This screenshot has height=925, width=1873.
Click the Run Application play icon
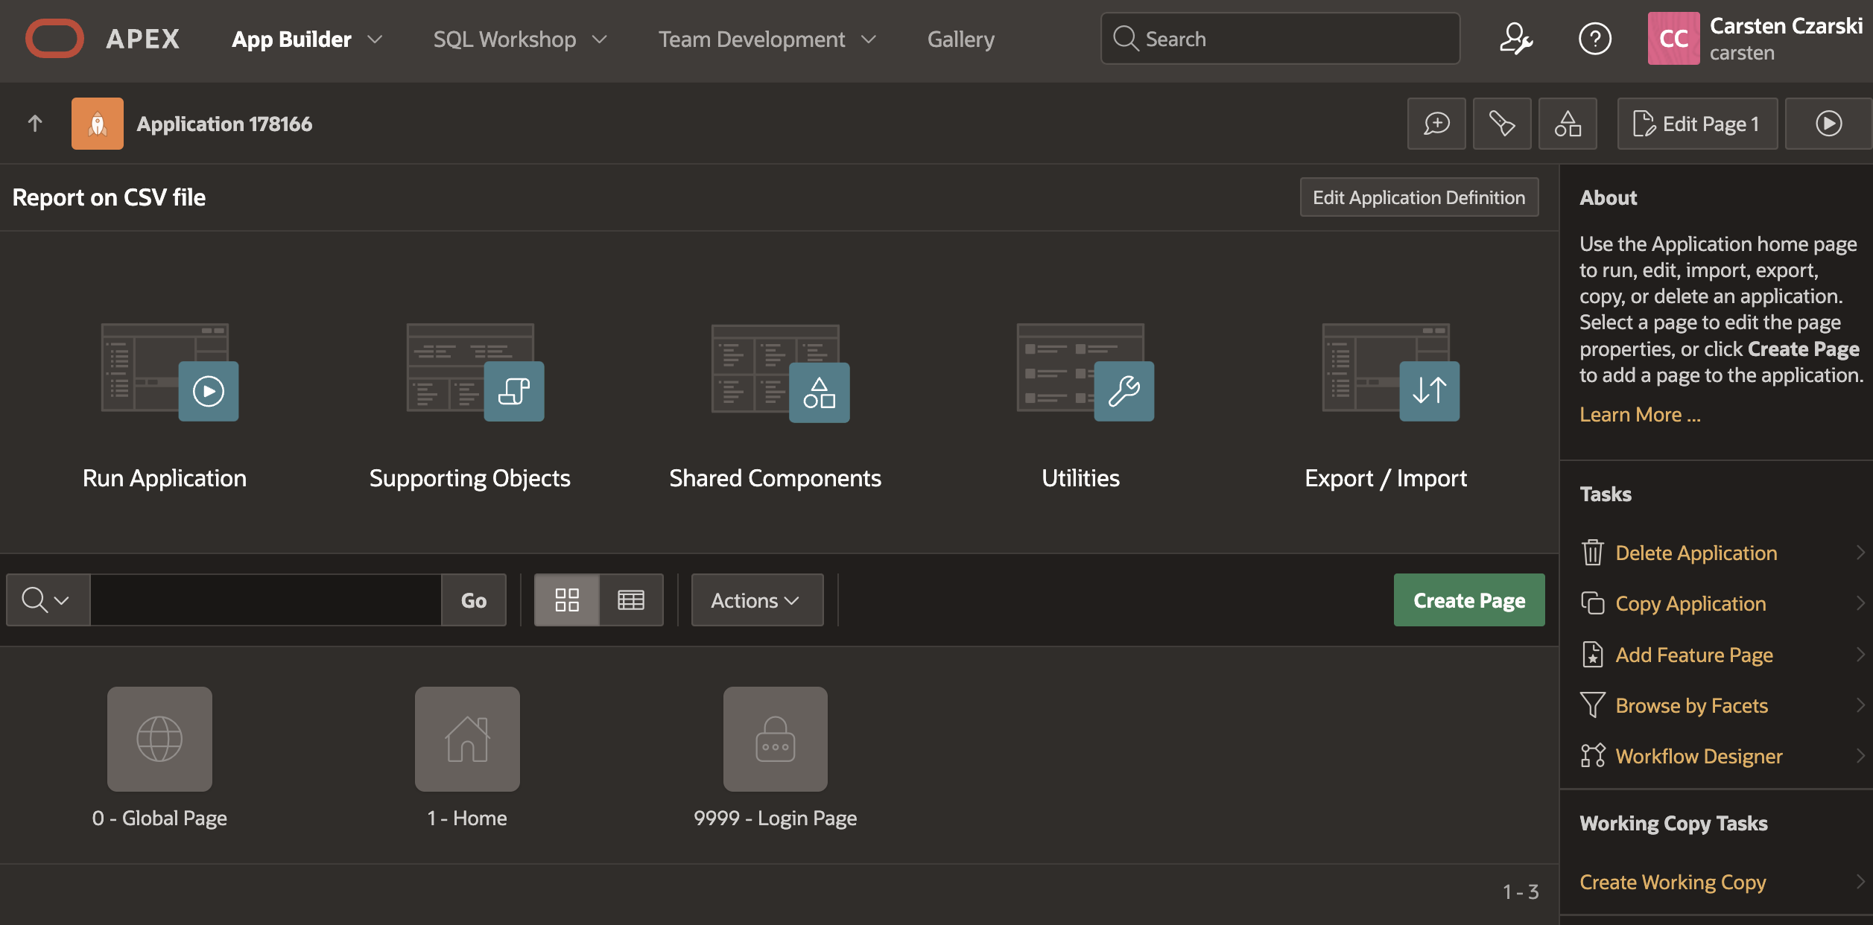(208, 391)
